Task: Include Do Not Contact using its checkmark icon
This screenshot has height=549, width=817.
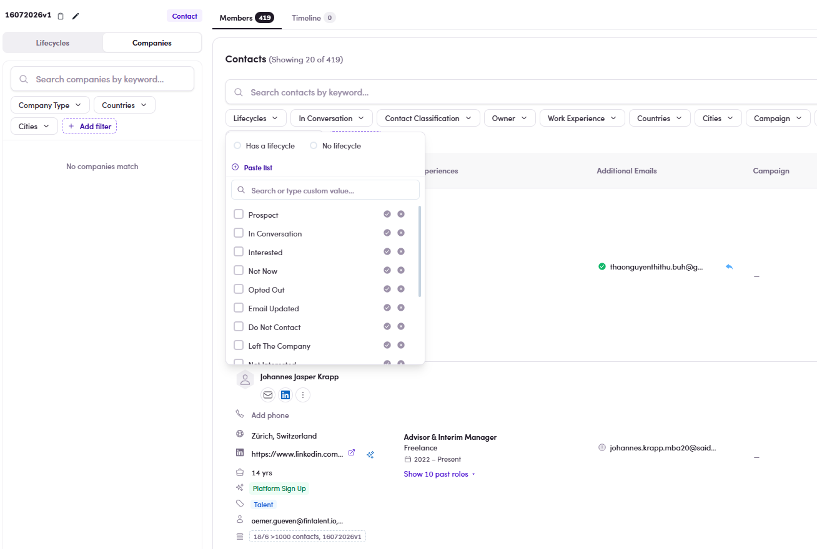Action: 387,326
